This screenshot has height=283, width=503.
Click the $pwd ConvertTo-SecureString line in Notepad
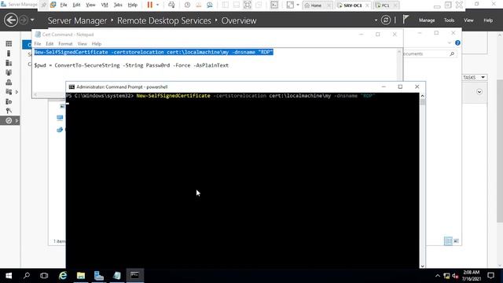(x=131, y=65)
